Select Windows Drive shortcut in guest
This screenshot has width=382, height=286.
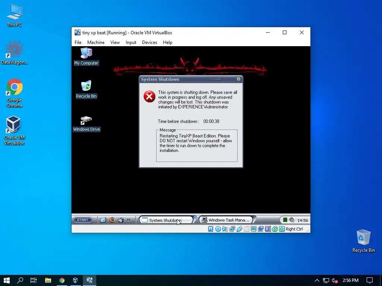coord(87,124)
